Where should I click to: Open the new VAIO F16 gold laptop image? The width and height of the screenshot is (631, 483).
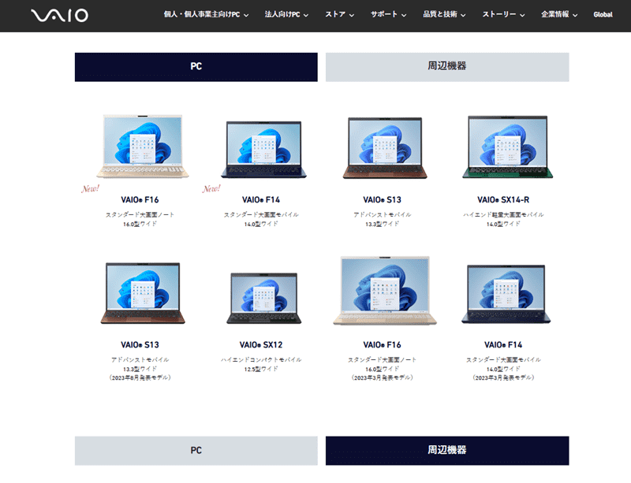click(x=143, y=146)
